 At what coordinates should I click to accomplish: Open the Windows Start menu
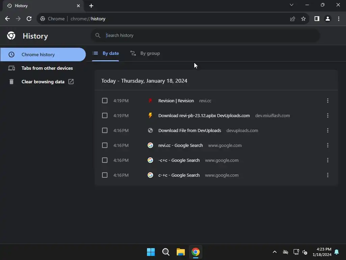tap(151, 252)
